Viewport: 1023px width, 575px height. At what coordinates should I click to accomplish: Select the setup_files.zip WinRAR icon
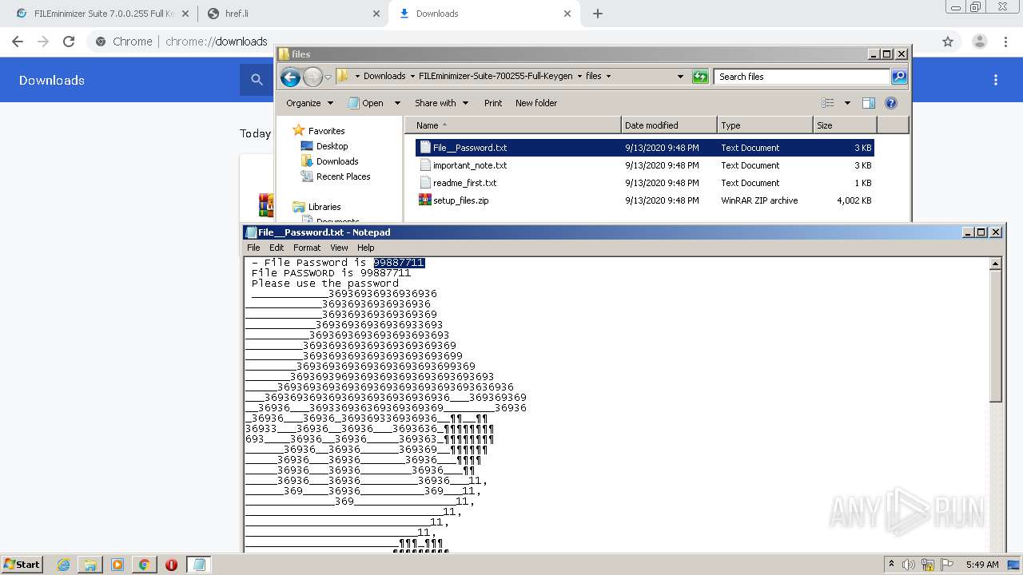click(x=425, y=200)
